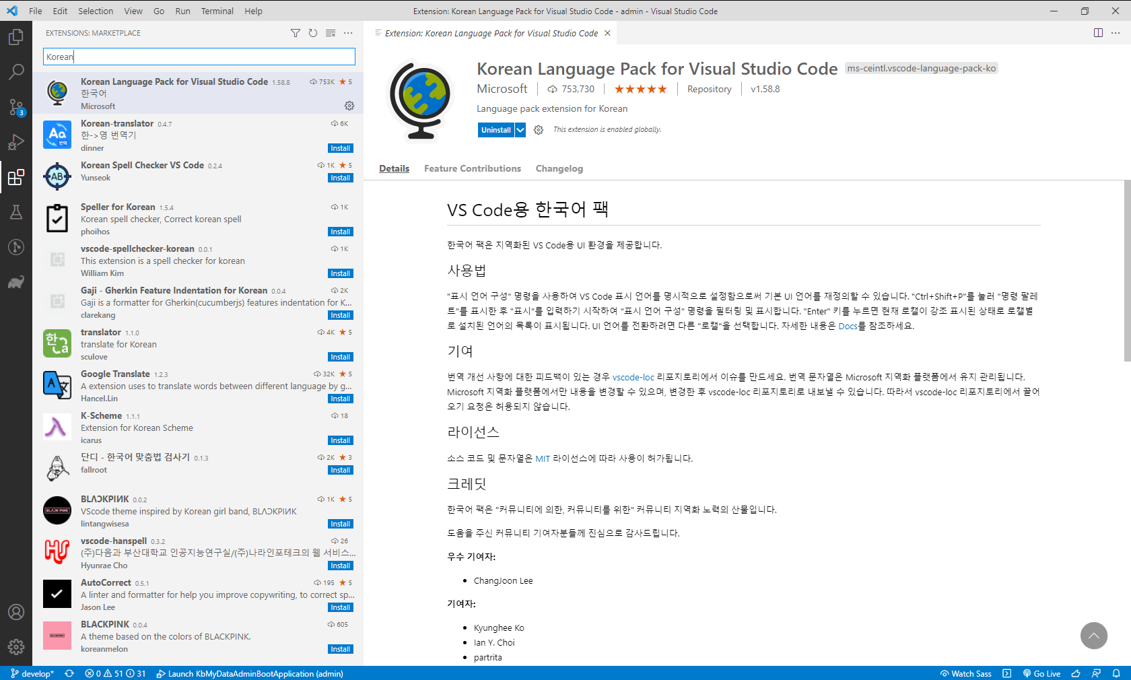Viewport: 1131px width, 680px height.
Task: Open the MIT license link
Action: [543, 458]
